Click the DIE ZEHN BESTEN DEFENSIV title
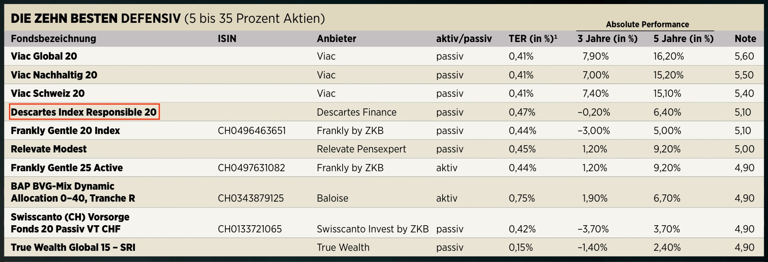Image resolution: width=768 pixels, height=262 pixels. pyautogui.click(x=96, y=18)
